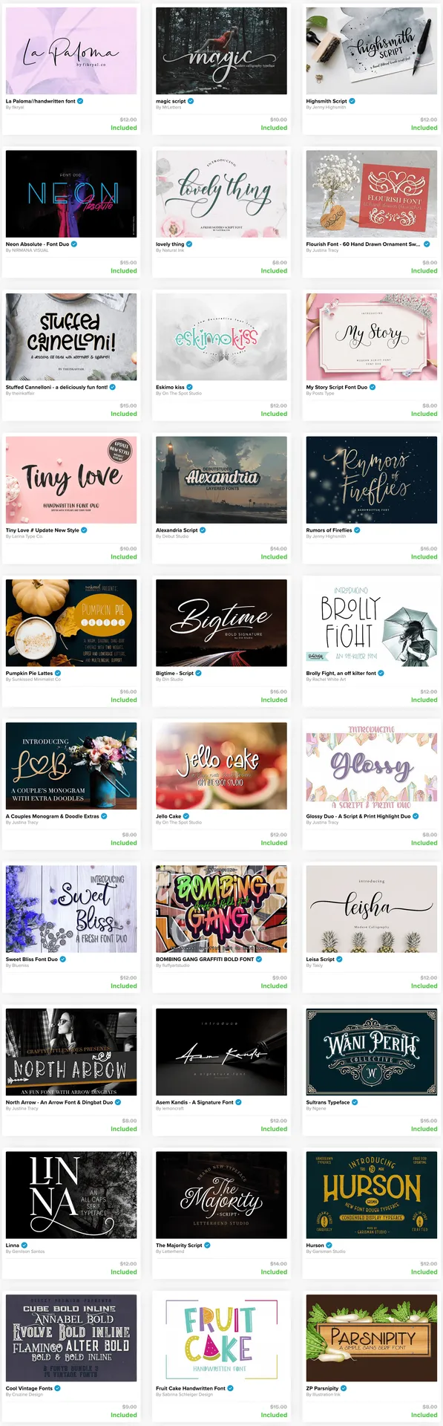Viewport: 443px width, 1426px height.
Task: Click the verified badge beside magic script
Action: coord(191,101)
